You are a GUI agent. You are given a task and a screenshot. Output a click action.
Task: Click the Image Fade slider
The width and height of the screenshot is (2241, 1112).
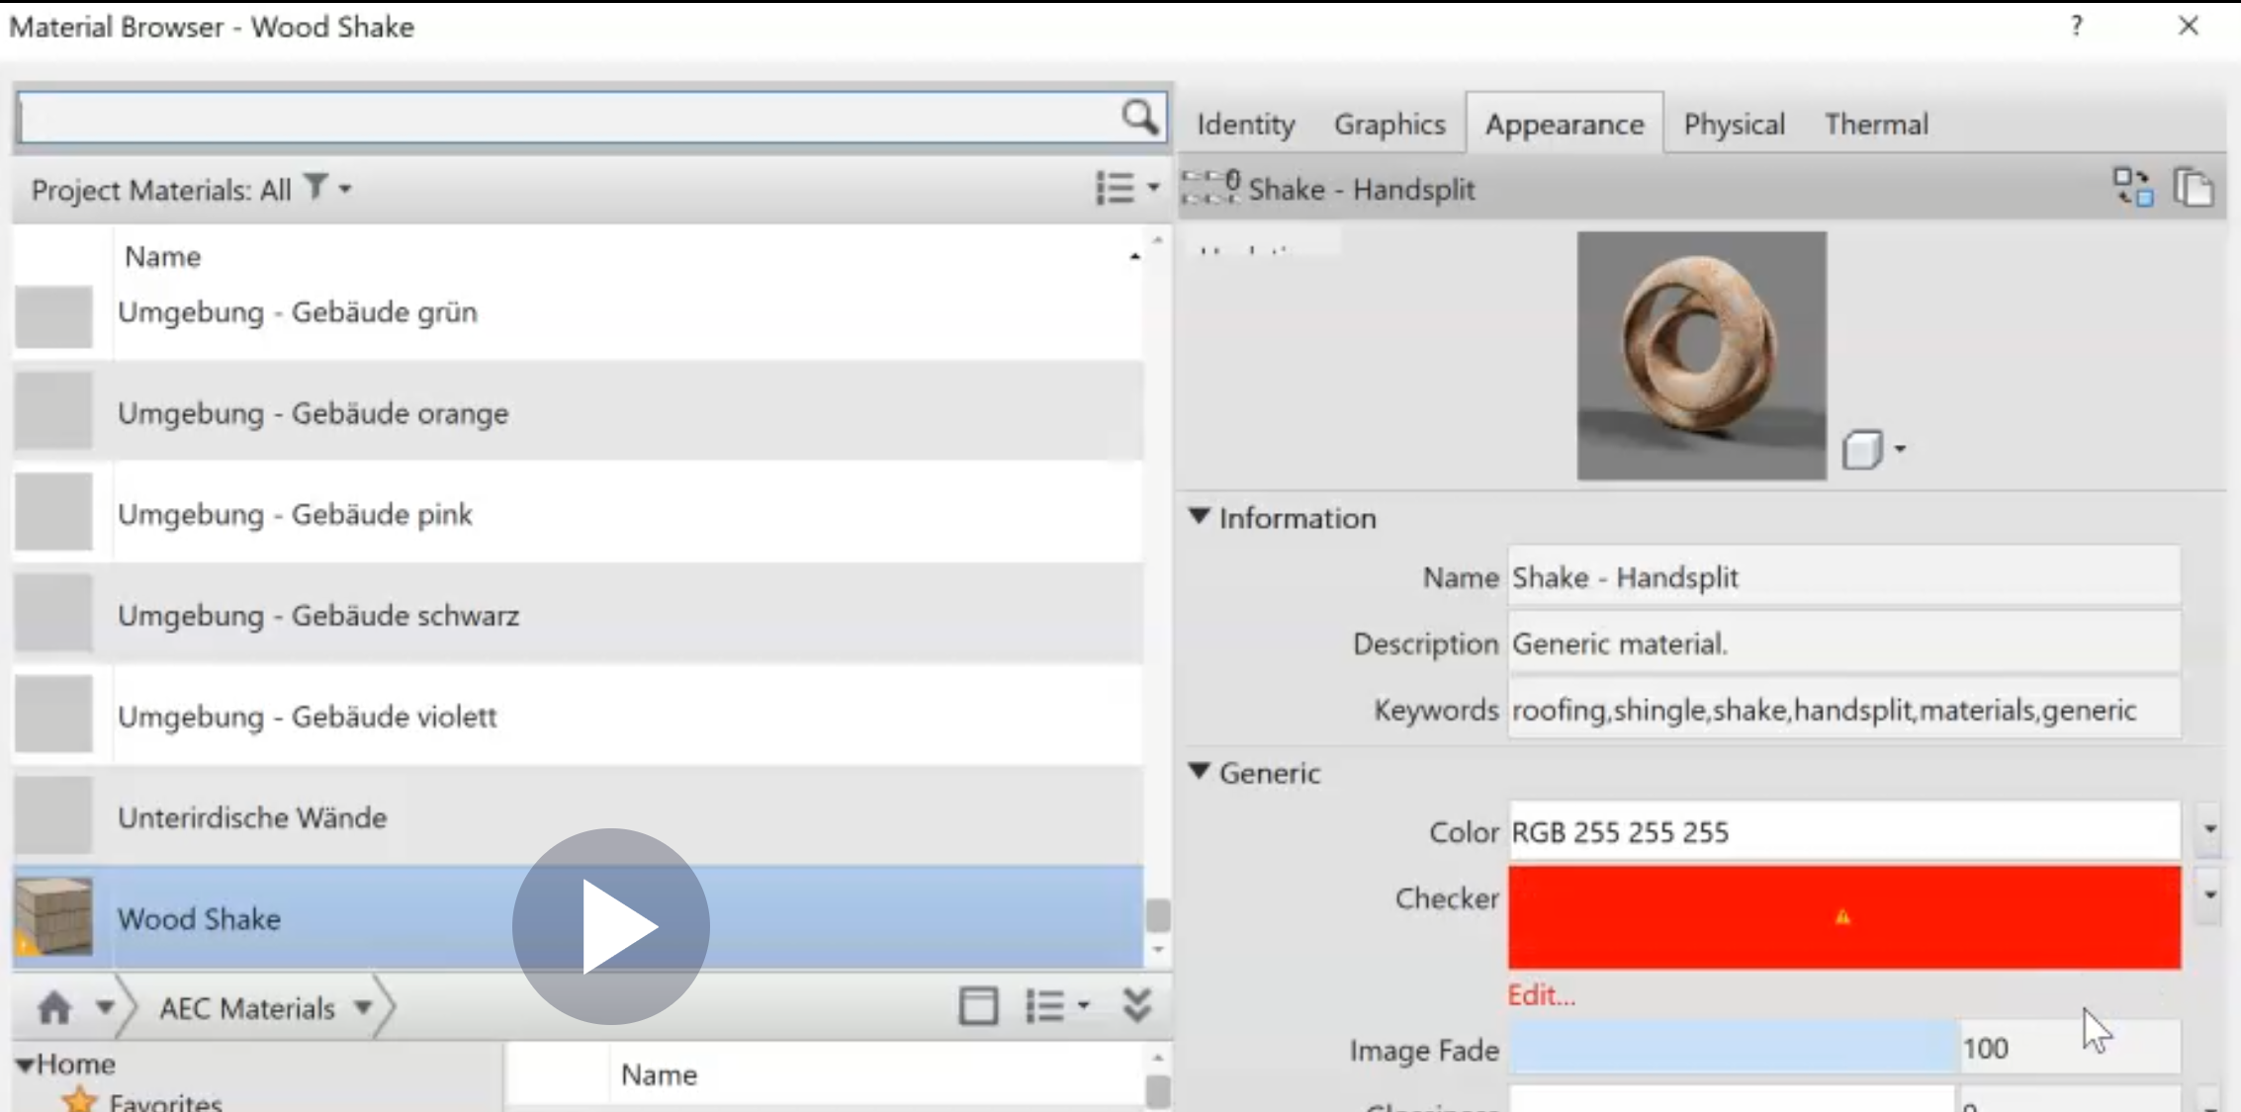[1733, 1049]
